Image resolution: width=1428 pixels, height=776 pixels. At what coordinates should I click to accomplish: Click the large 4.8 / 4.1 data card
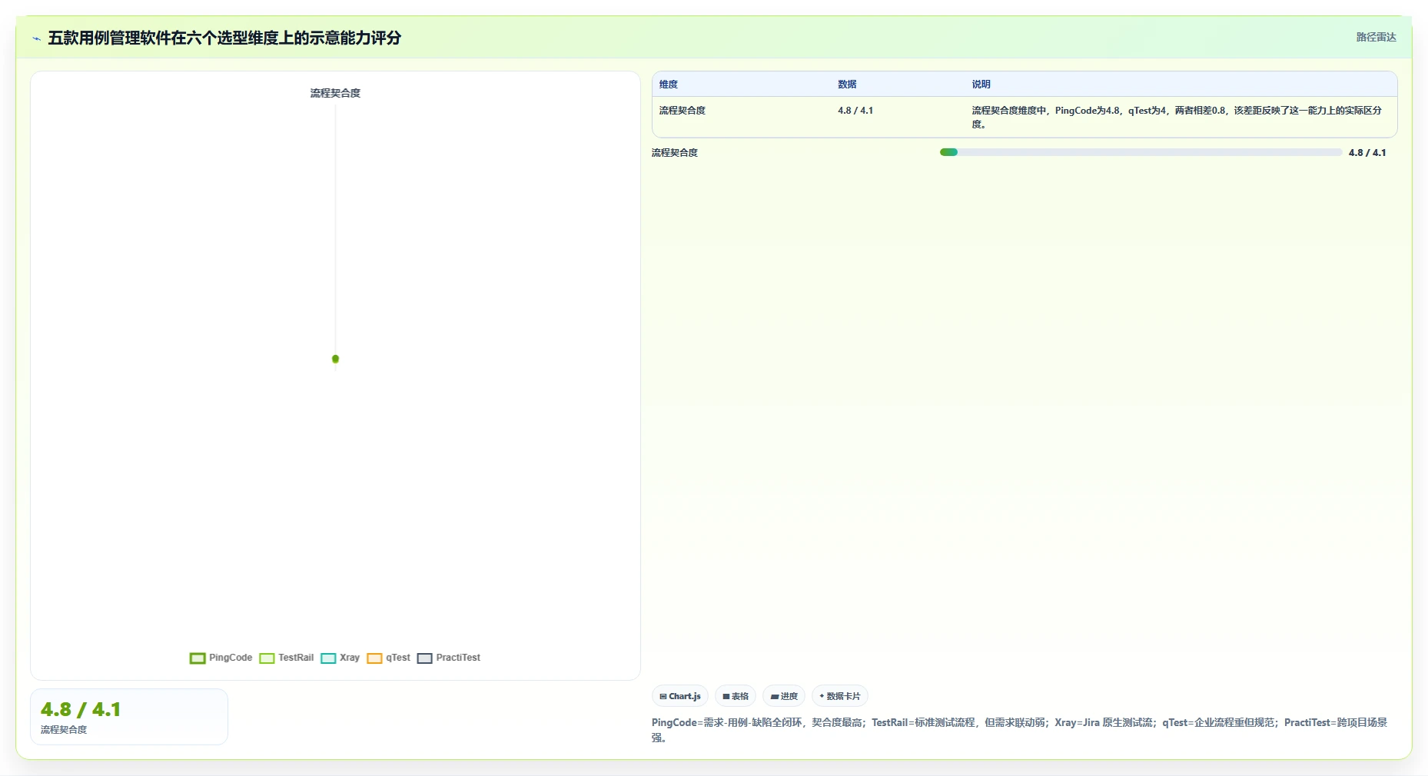(x=129, y=717)
